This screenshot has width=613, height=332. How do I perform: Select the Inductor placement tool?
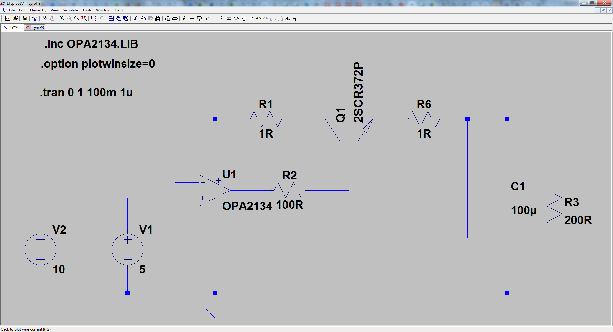[x=221, y=19]
